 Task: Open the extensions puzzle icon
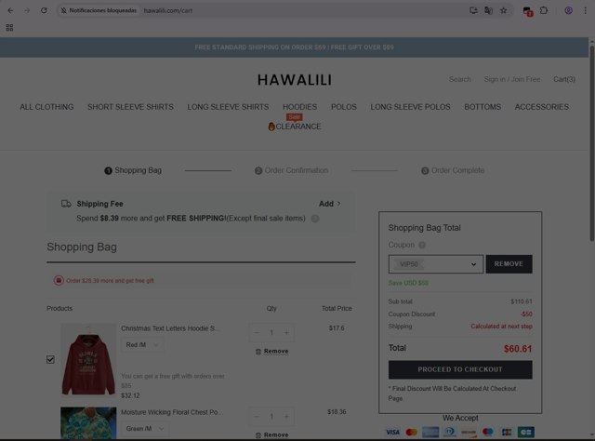[x=544, y=10]
